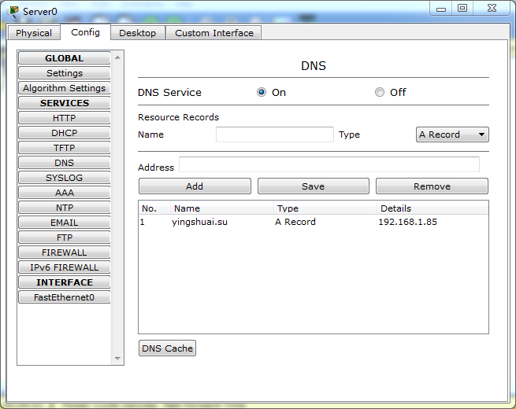Open the DHCP service config
516x409 pixels.
[x=64, y=133]
